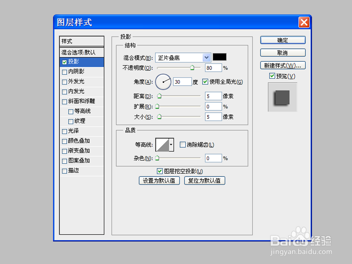Click the 不透明度 value field 80

click(x=213, y=68)
